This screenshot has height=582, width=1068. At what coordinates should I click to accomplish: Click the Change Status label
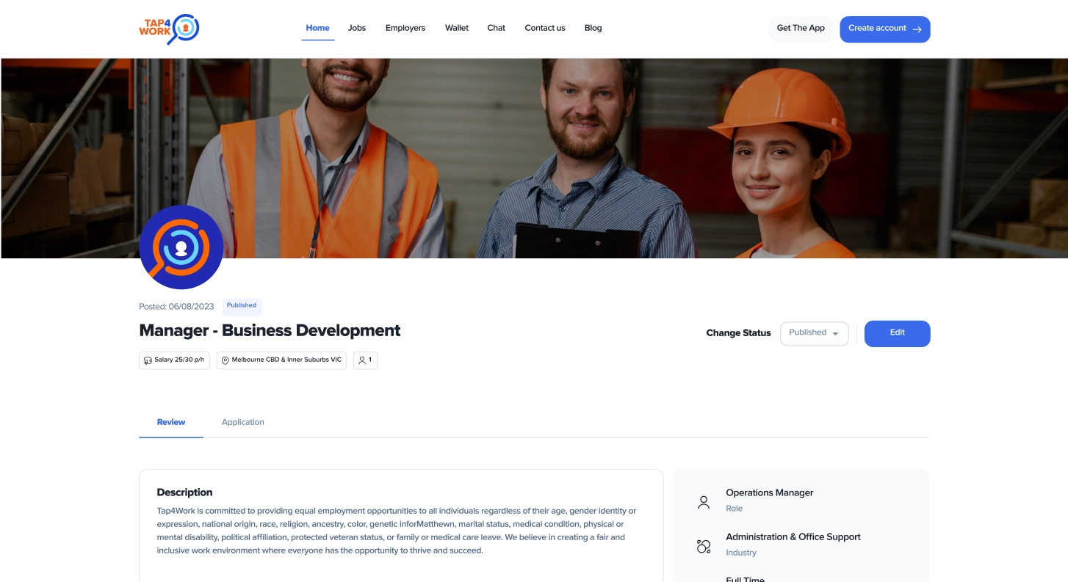pyautogui.click(x=738, y=333)
